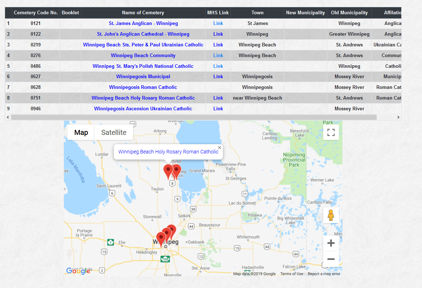Click the horizontal scrollbar thumb under table
Viewport: 422px width, 288px height.
coord(194,117)
